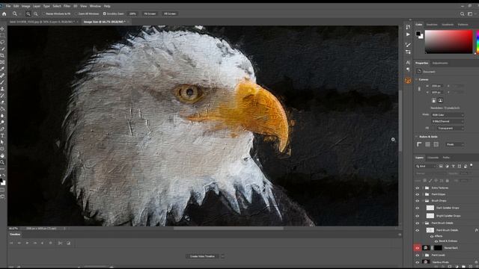This screenshot has width=479, height=269.
Task: Expand the Paint Edges group
Action: coord(423,194)
